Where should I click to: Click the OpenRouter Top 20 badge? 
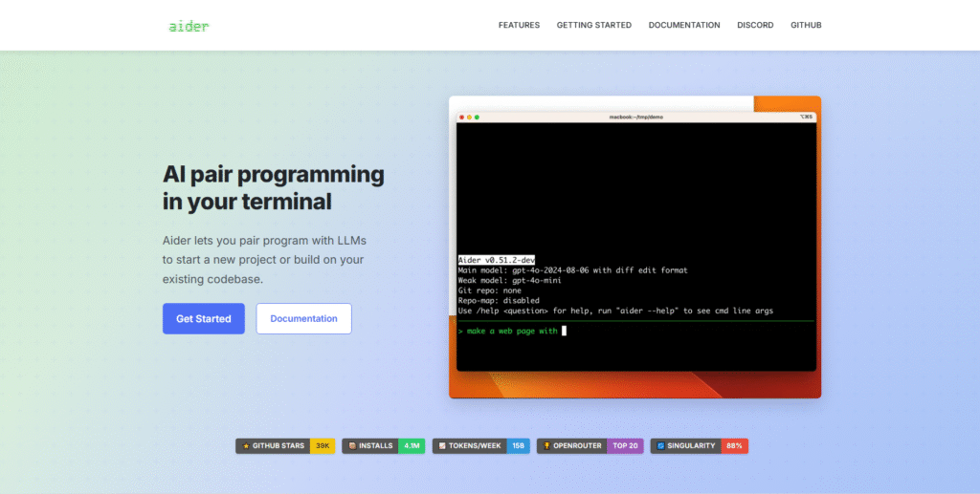coord(590,446)
